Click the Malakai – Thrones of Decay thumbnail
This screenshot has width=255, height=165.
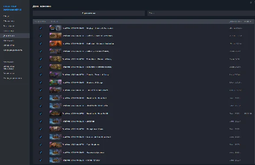point(55,51)
